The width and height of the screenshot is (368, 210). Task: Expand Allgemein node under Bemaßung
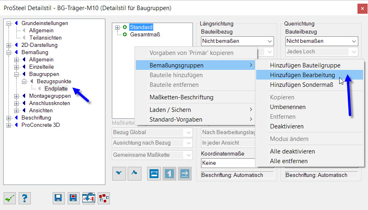click(x=17, y=60)
